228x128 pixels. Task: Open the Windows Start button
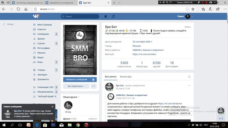click(4, 125)
